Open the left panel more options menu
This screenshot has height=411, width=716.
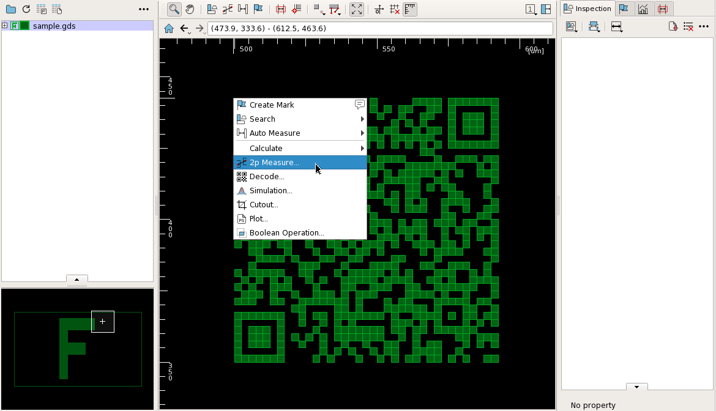(x=144, y=9)
